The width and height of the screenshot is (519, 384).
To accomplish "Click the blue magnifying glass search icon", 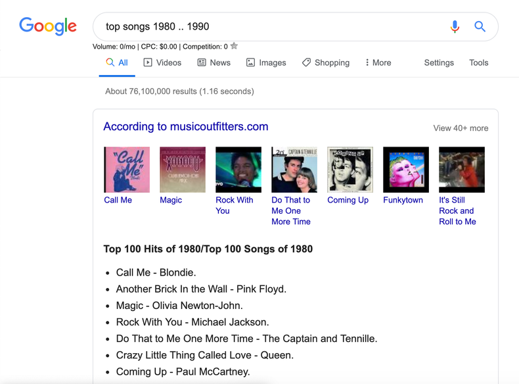I will [x=480, y=27].
